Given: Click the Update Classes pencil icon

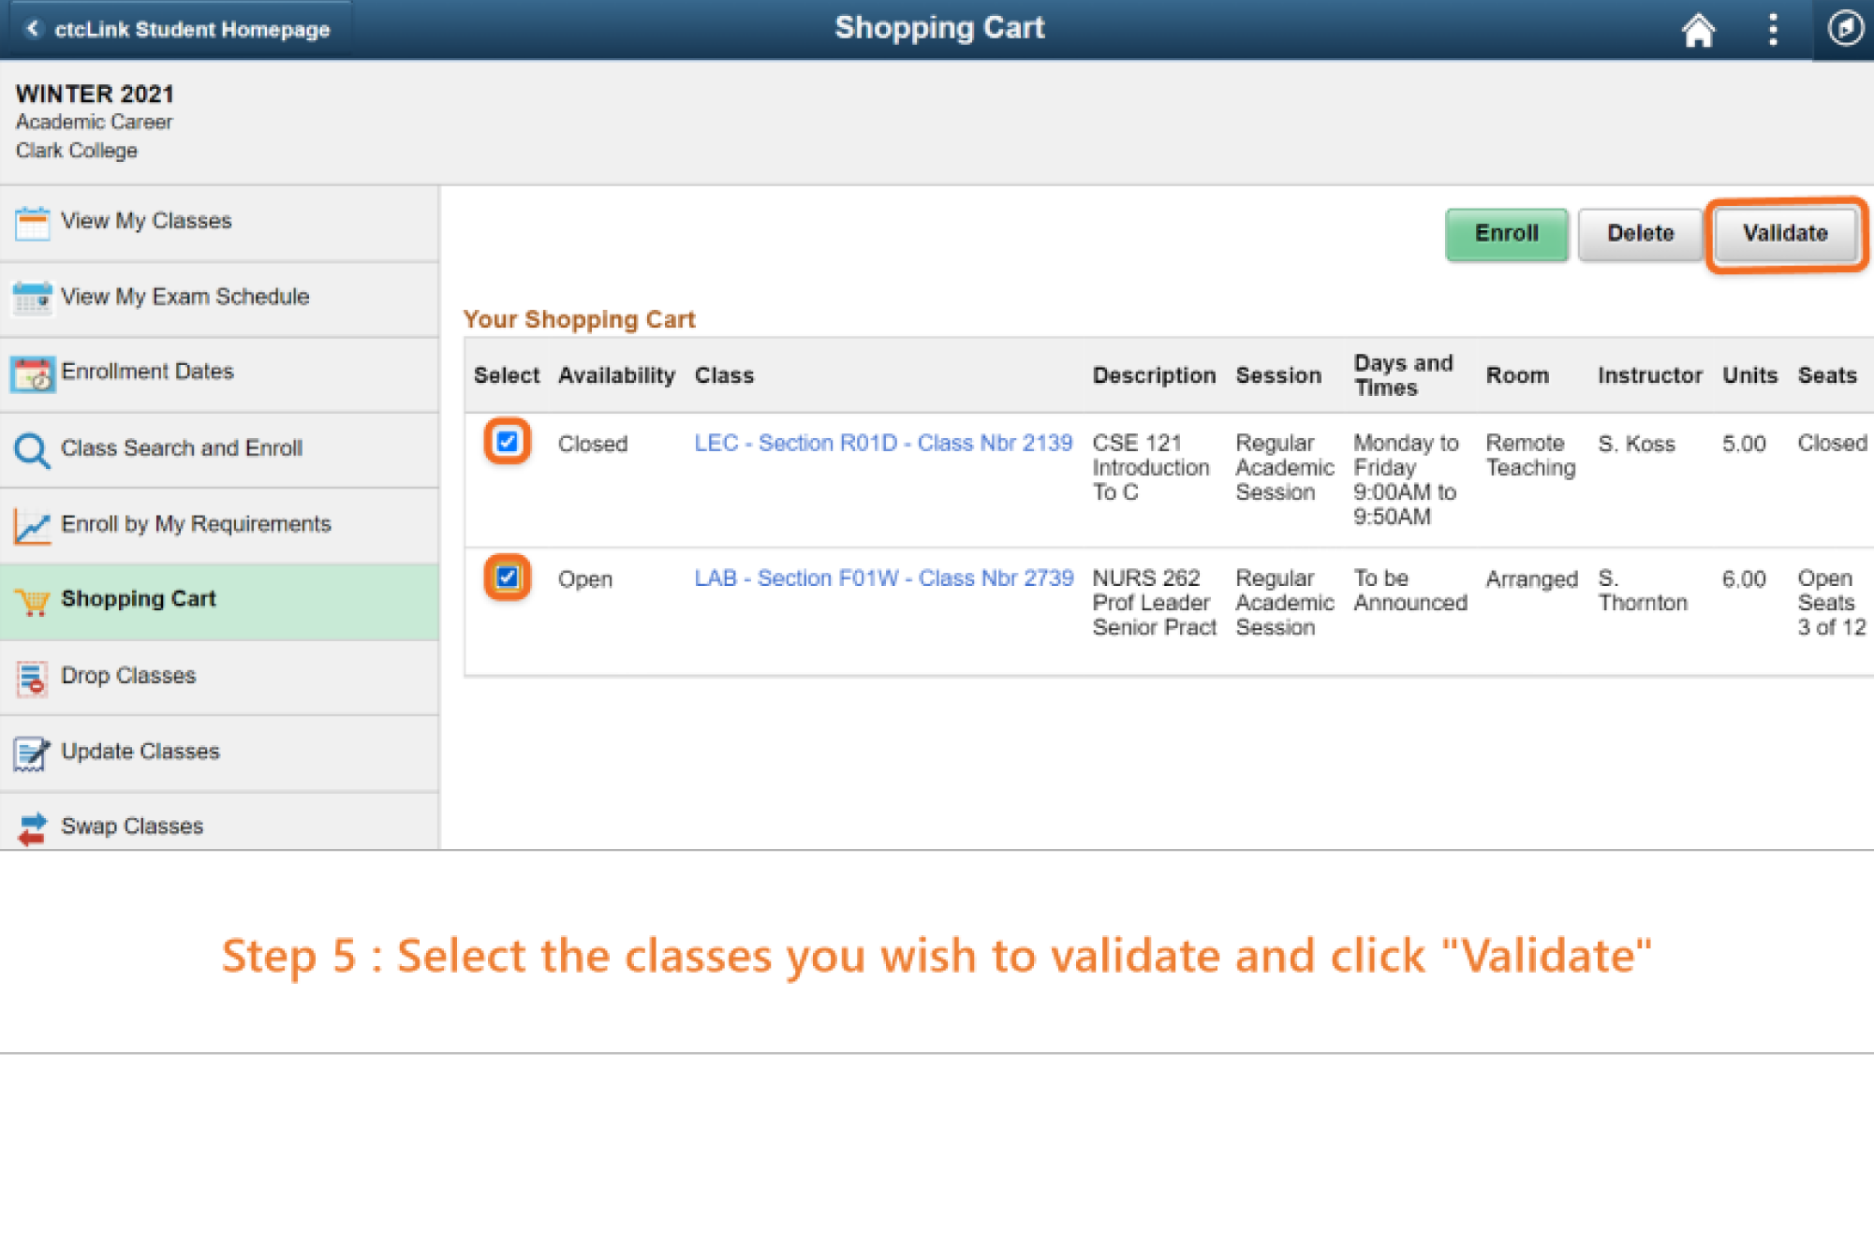Looking at the screenshot, I should [32, 753].
